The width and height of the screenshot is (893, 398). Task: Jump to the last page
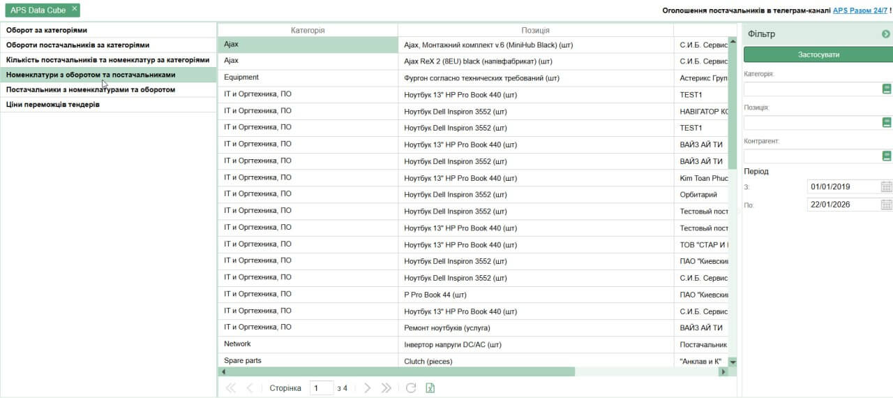click(386, 388)
